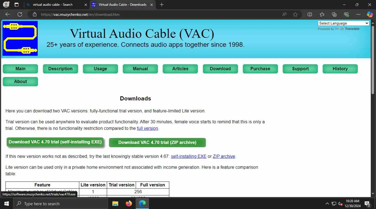Follow the full version link
The height and width of the screenshot is (209, 376).
pyautogui.click(x=148, y=128)
